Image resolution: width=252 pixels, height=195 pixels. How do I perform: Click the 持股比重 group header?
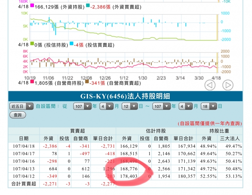(x=219, y=131)
